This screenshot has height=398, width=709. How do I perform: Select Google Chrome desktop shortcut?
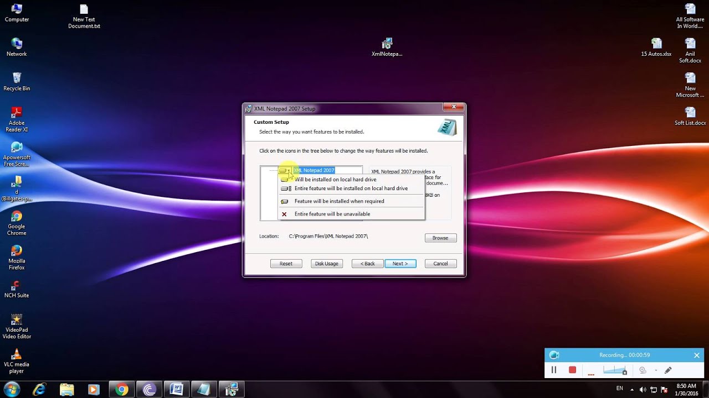point(17,222)
